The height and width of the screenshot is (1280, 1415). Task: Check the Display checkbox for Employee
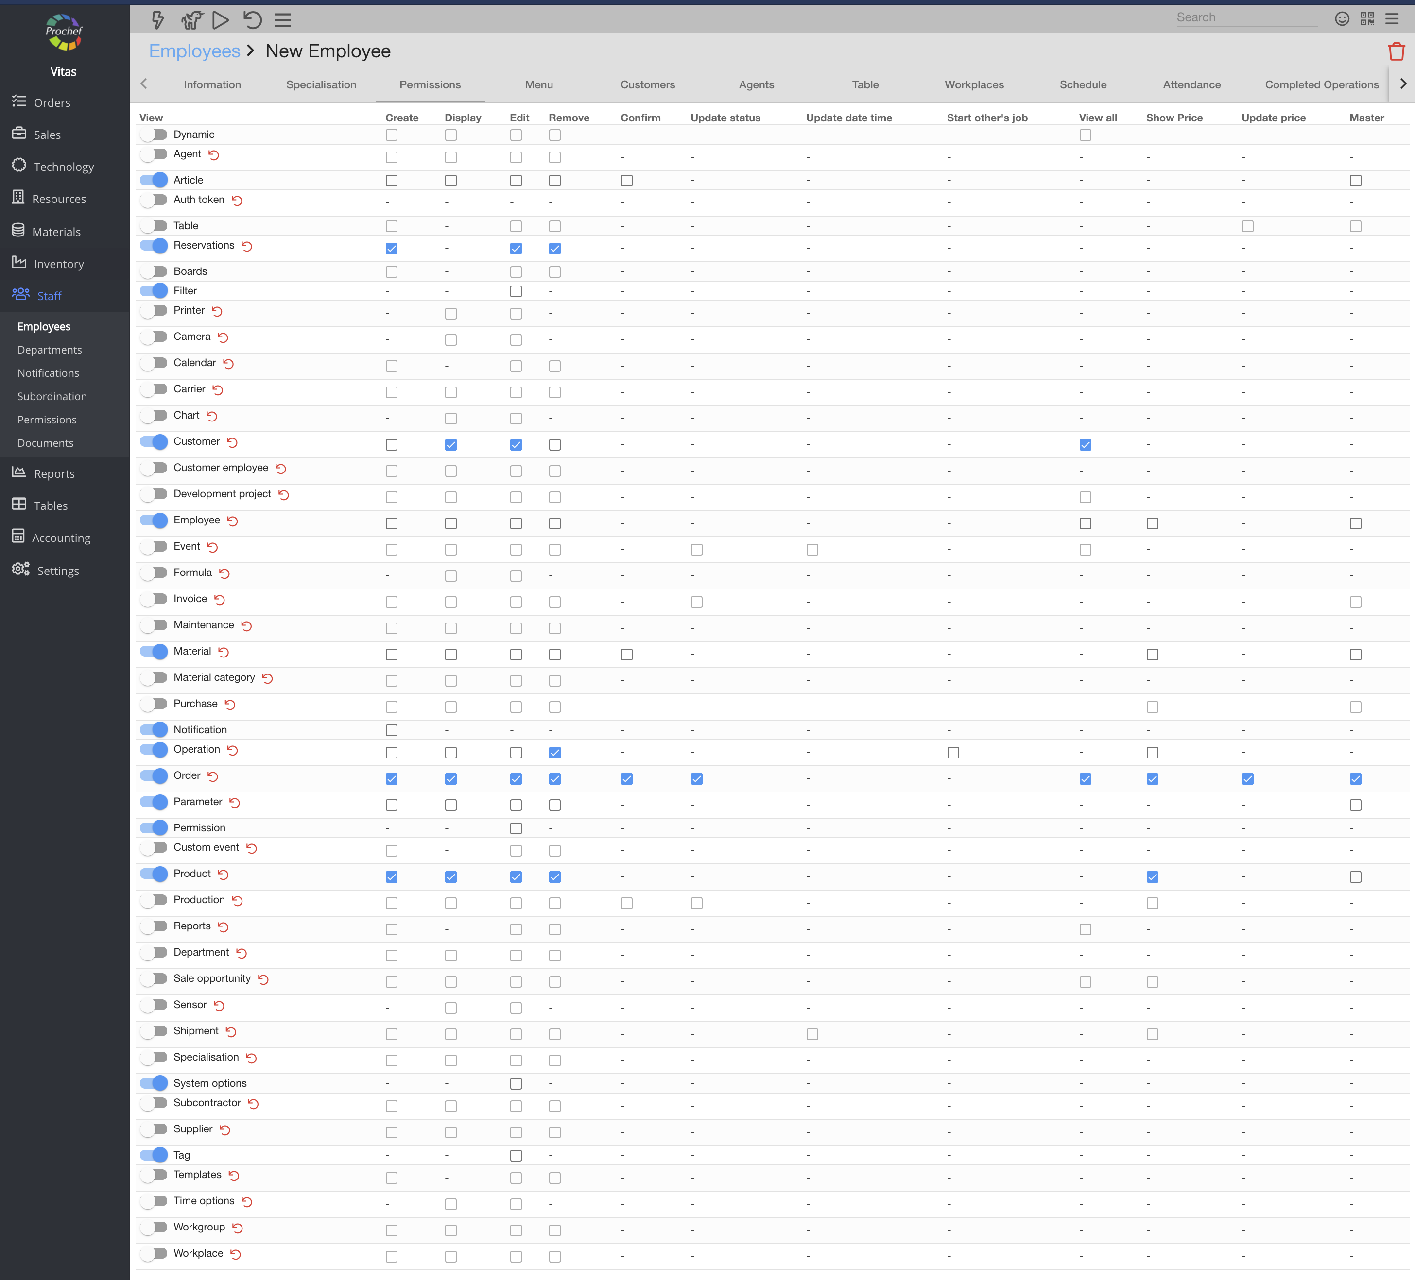pos(450,523)
